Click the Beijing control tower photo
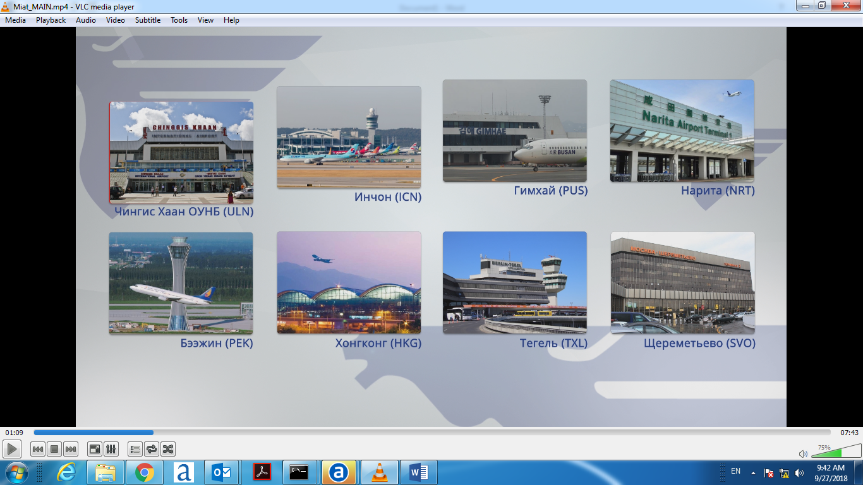 pos(181,283)
